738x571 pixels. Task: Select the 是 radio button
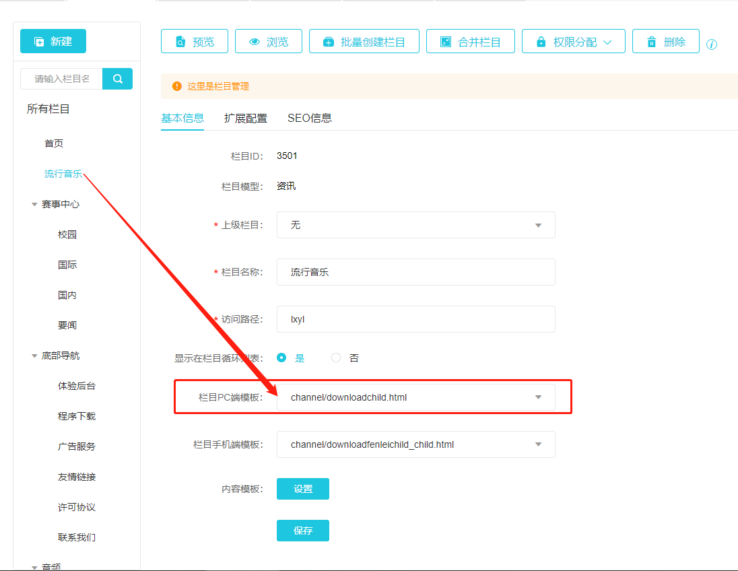[281, 358]
